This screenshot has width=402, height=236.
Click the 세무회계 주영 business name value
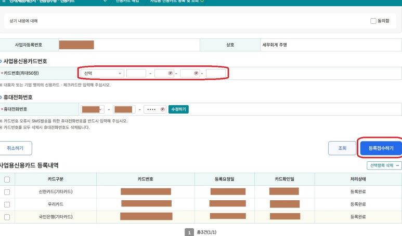click(275, 45)
